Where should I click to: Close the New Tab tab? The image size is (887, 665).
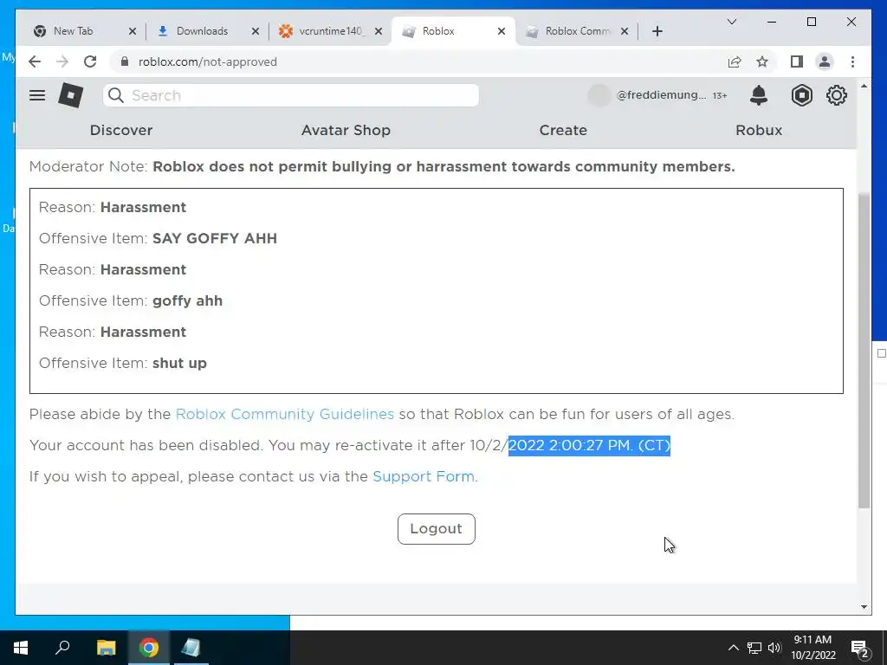click(x=133, y=31)
